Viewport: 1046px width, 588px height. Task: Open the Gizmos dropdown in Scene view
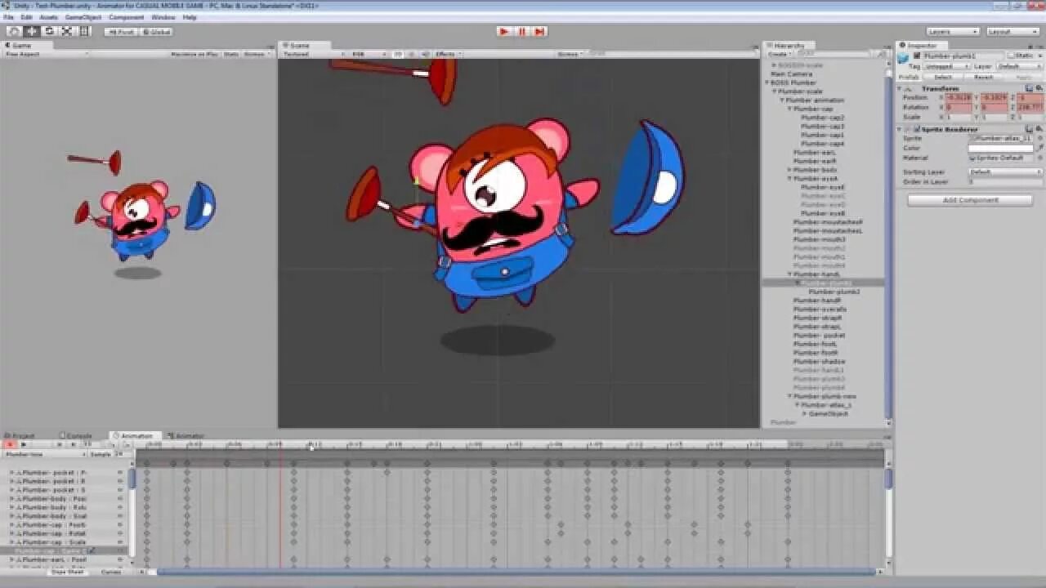coord(570,54)
